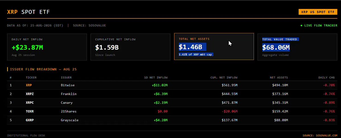Image resolution: width=341 pixels, height=138 pixels.
Task: Click the $345.31M net assets cell
Action: click(x=280, y=103)
